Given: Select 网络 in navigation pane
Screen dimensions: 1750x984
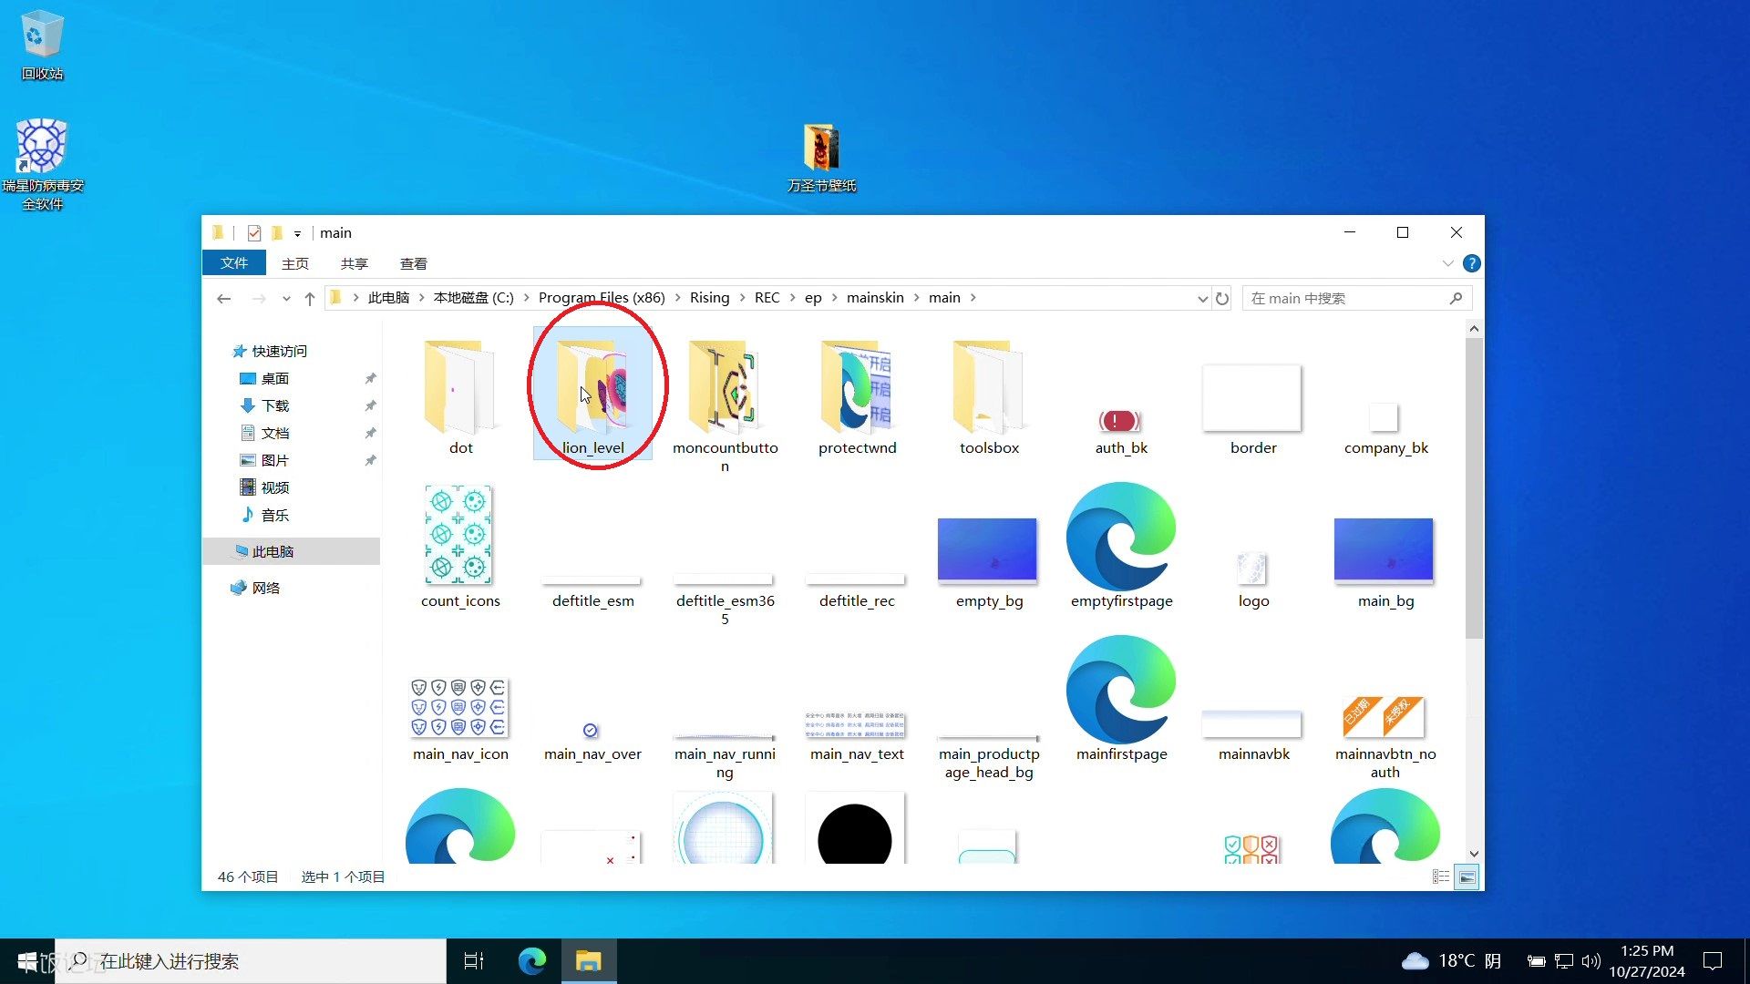Looking at the screenshot, I should coord(265,588).
